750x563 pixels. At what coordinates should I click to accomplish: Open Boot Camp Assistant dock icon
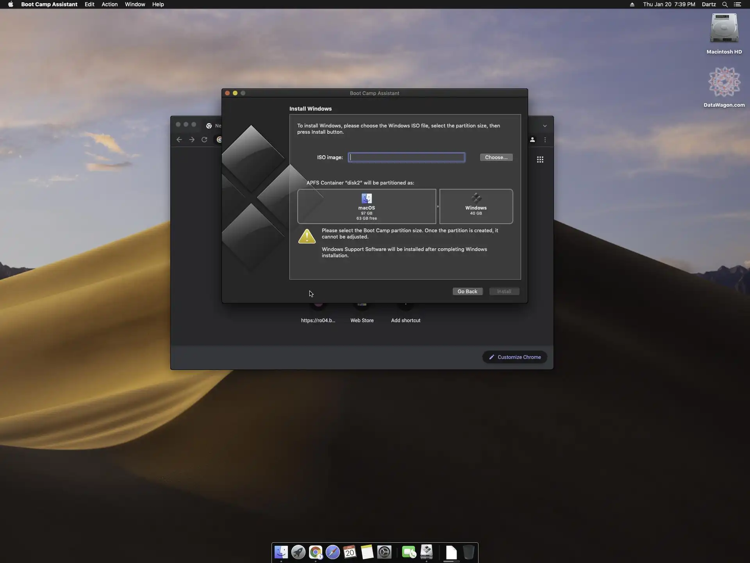pos(427,552)
